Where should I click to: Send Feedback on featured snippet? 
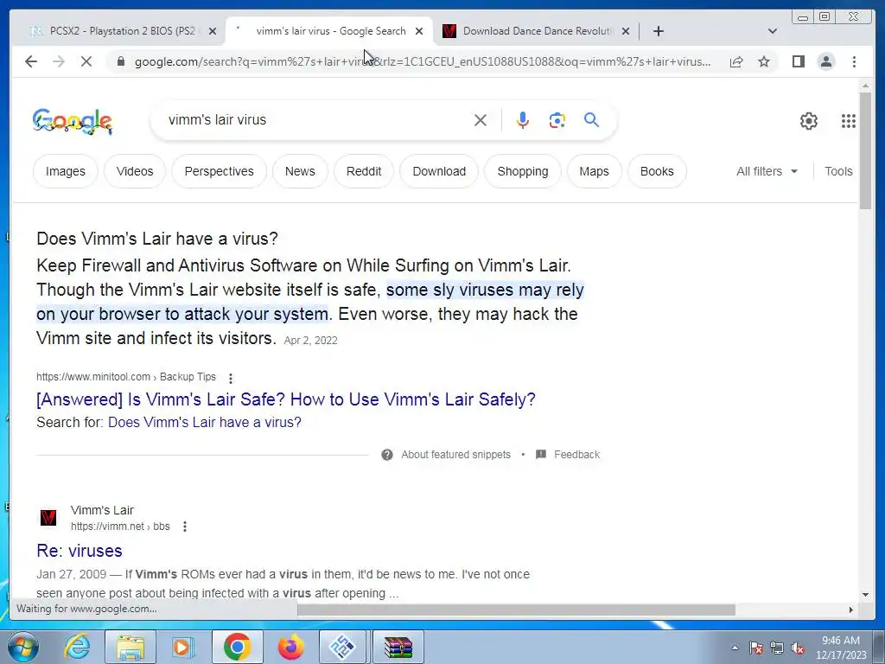(x=576, y=455)
